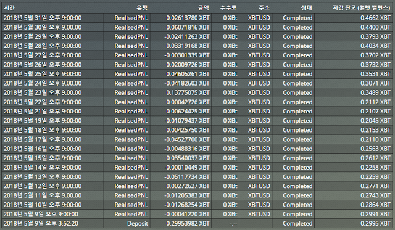The height and width of the screenshot is (230, 395).
Task: Click amount -0.01268254 XBT
Action: 187,205
